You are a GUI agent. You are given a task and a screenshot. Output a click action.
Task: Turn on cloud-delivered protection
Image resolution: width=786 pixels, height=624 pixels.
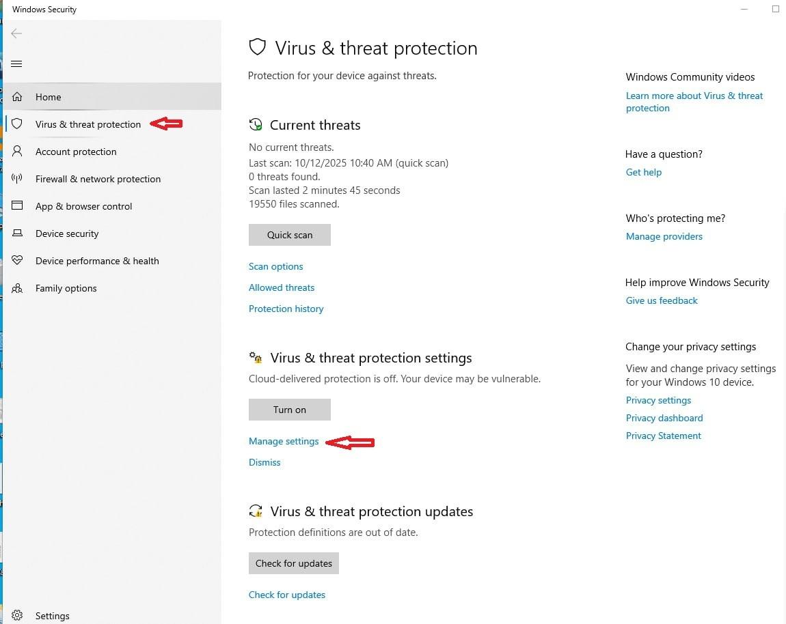(290, 410)
